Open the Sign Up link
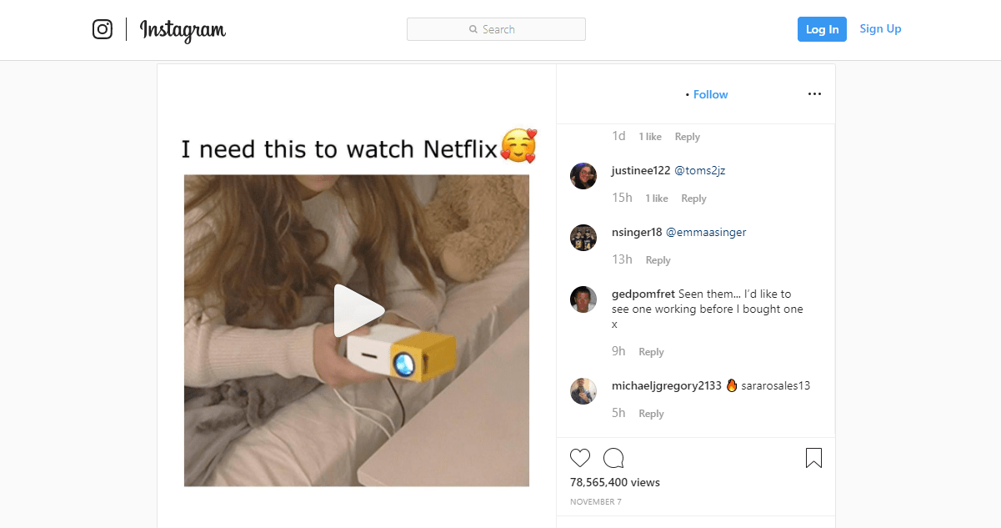Screen dimensions: 1001x528 [881, 28]
